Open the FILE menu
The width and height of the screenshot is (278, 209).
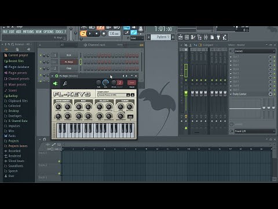tap(5, 31)
